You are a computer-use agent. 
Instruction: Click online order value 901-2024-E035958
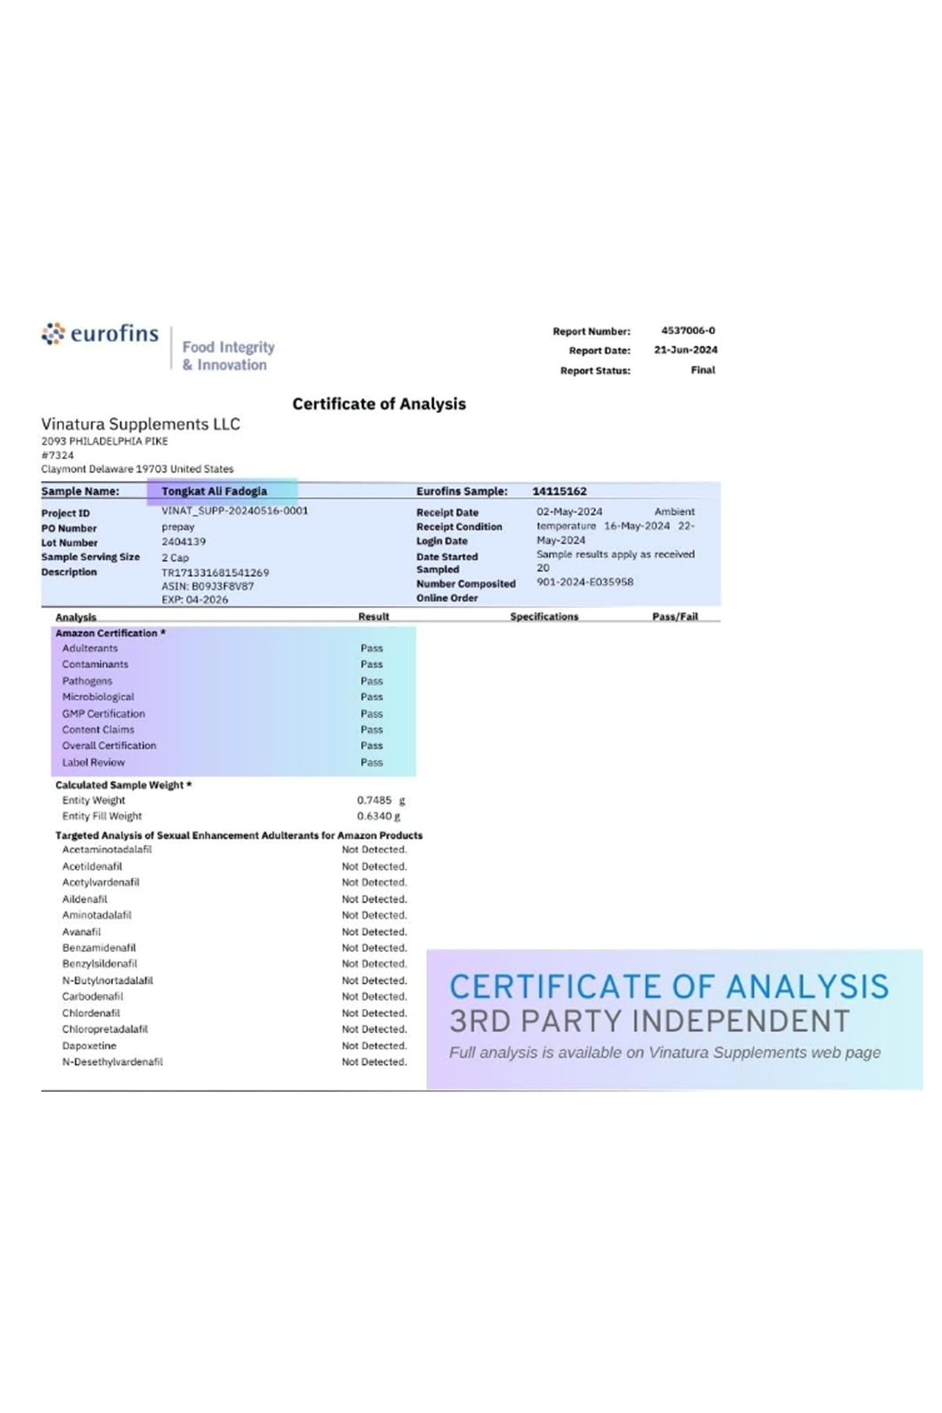click(x=585, y=582)
